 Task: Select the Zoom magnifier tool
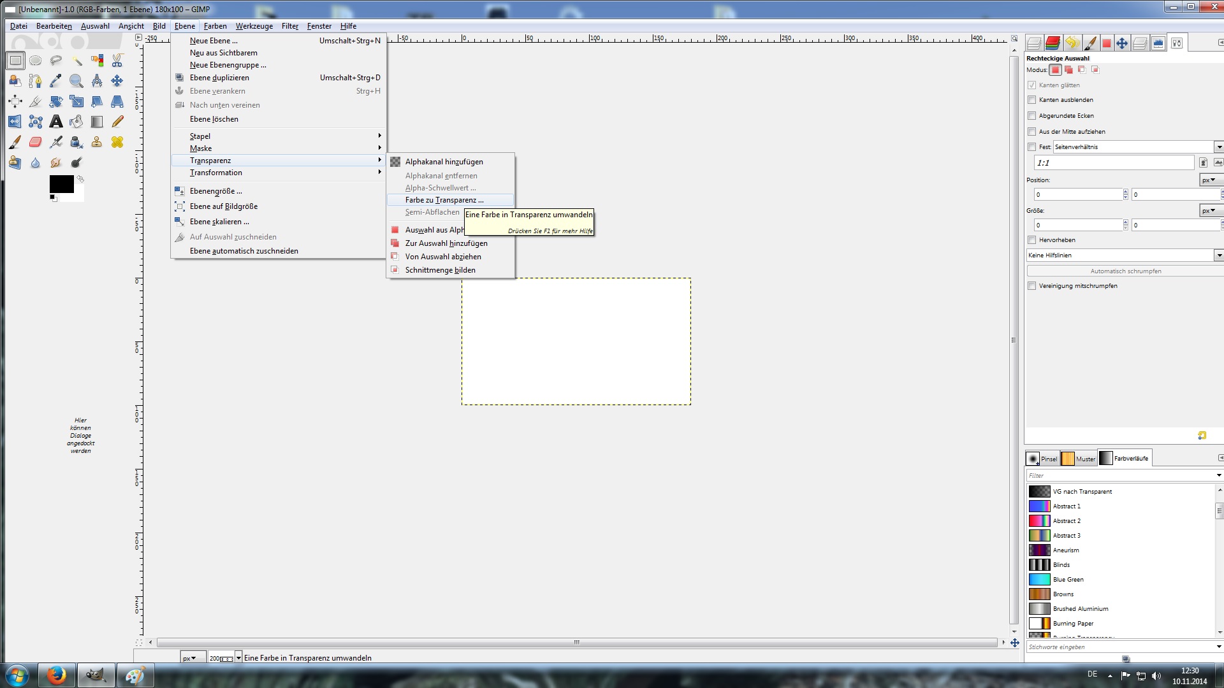click(x=76, y=81)
